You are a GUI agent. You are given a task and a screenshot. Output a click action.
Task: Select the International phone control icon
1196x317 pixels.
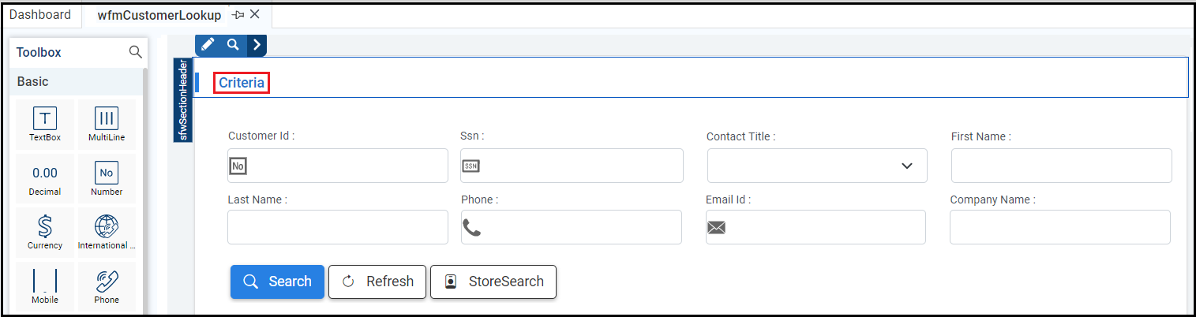[107, 232]
